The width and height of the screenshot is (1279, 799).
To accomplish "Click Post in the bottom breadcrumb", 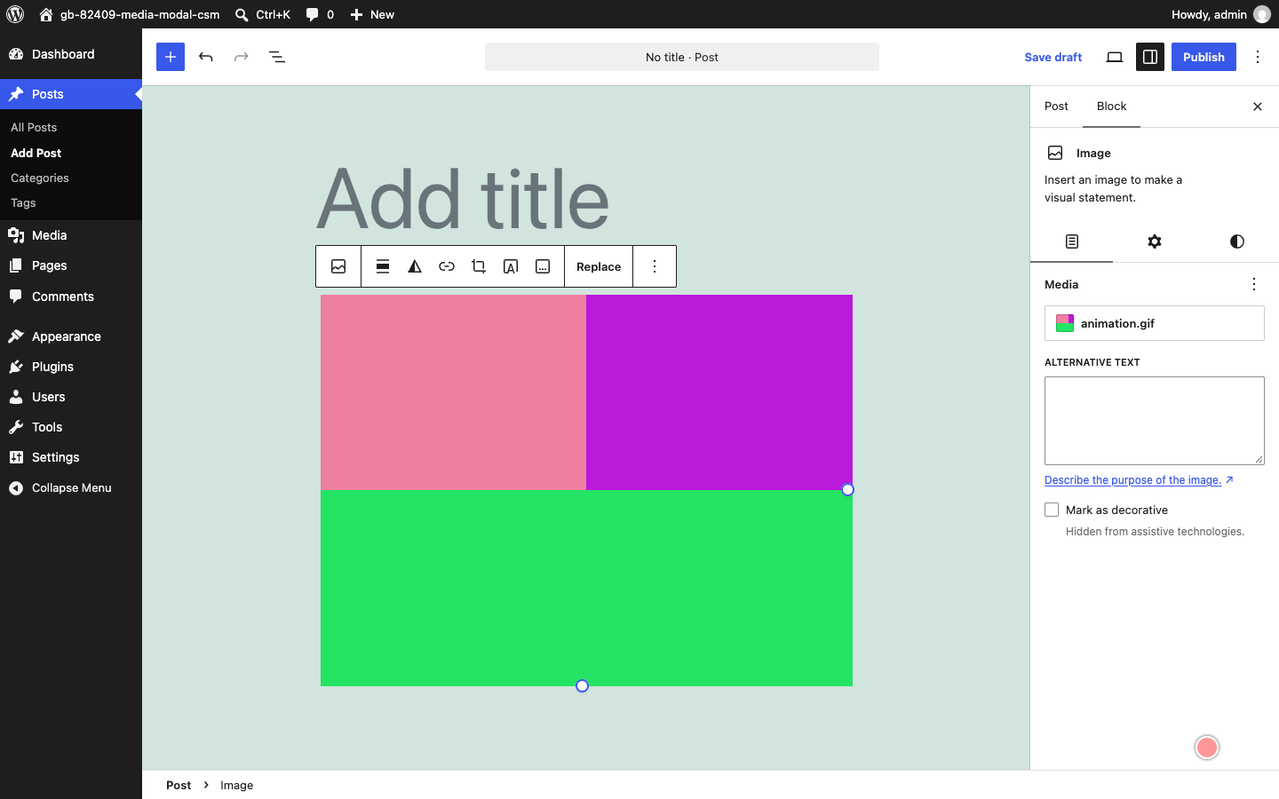I will coord(179,785).
